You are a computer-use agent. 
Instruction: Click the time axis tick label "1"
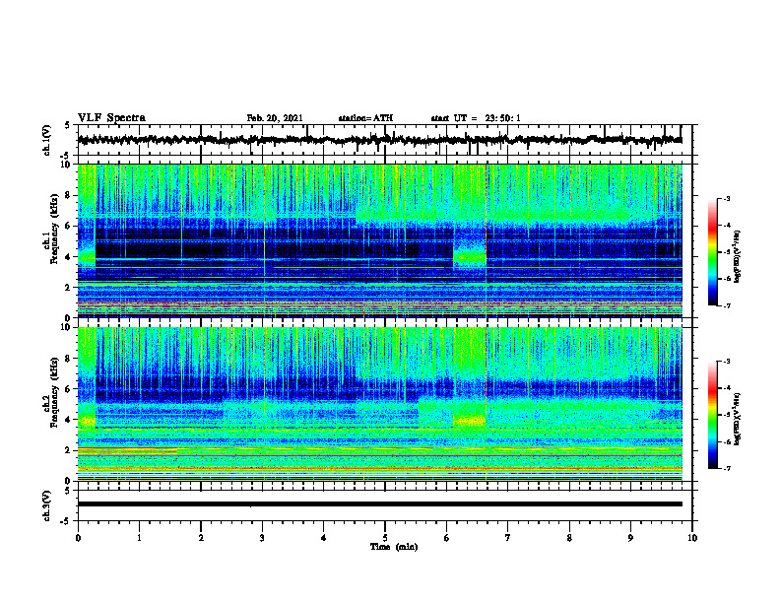[x=139, y=538]
